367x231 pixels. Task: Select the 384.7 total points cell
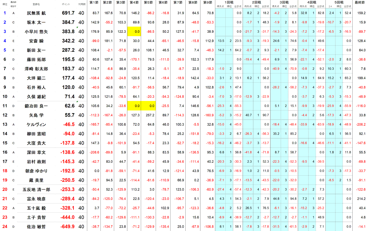68,22
